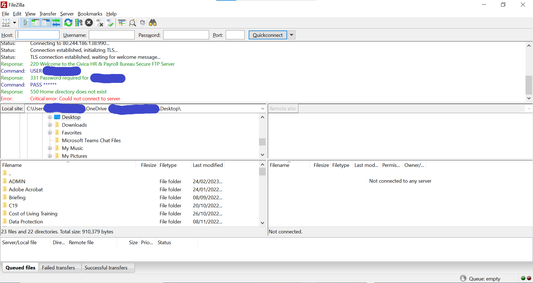
Task: Click the queue status indicator icon
Action: [x=463, y=278]
